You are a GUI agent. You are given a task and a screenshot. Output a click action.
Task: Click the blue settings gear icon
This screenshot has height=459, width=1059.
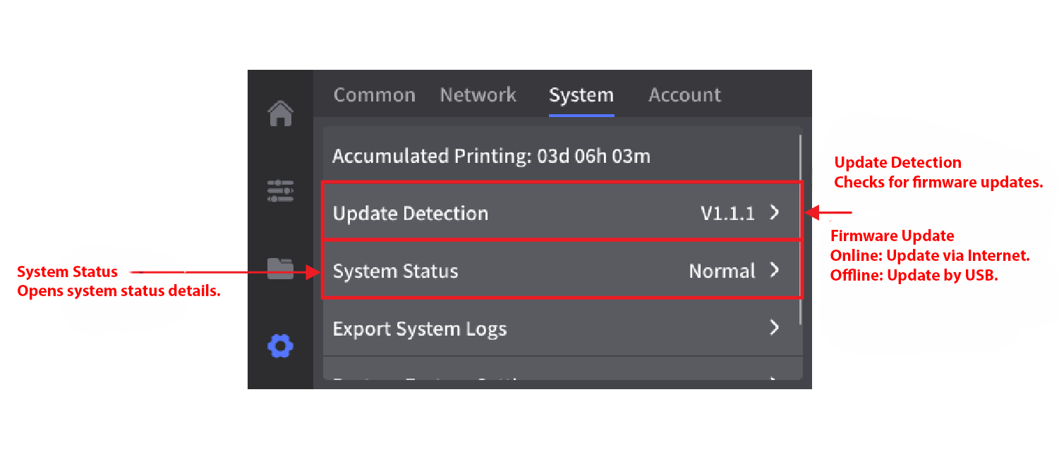281,345
